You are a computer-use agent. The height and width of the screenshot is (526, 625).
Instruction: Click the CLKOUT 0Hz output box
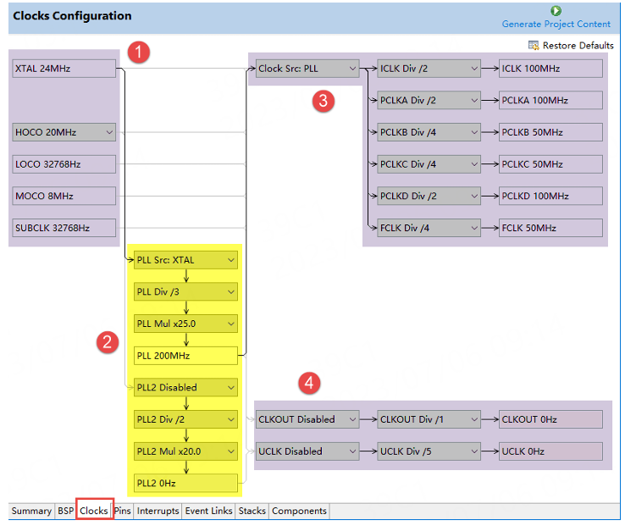point(550,419)
